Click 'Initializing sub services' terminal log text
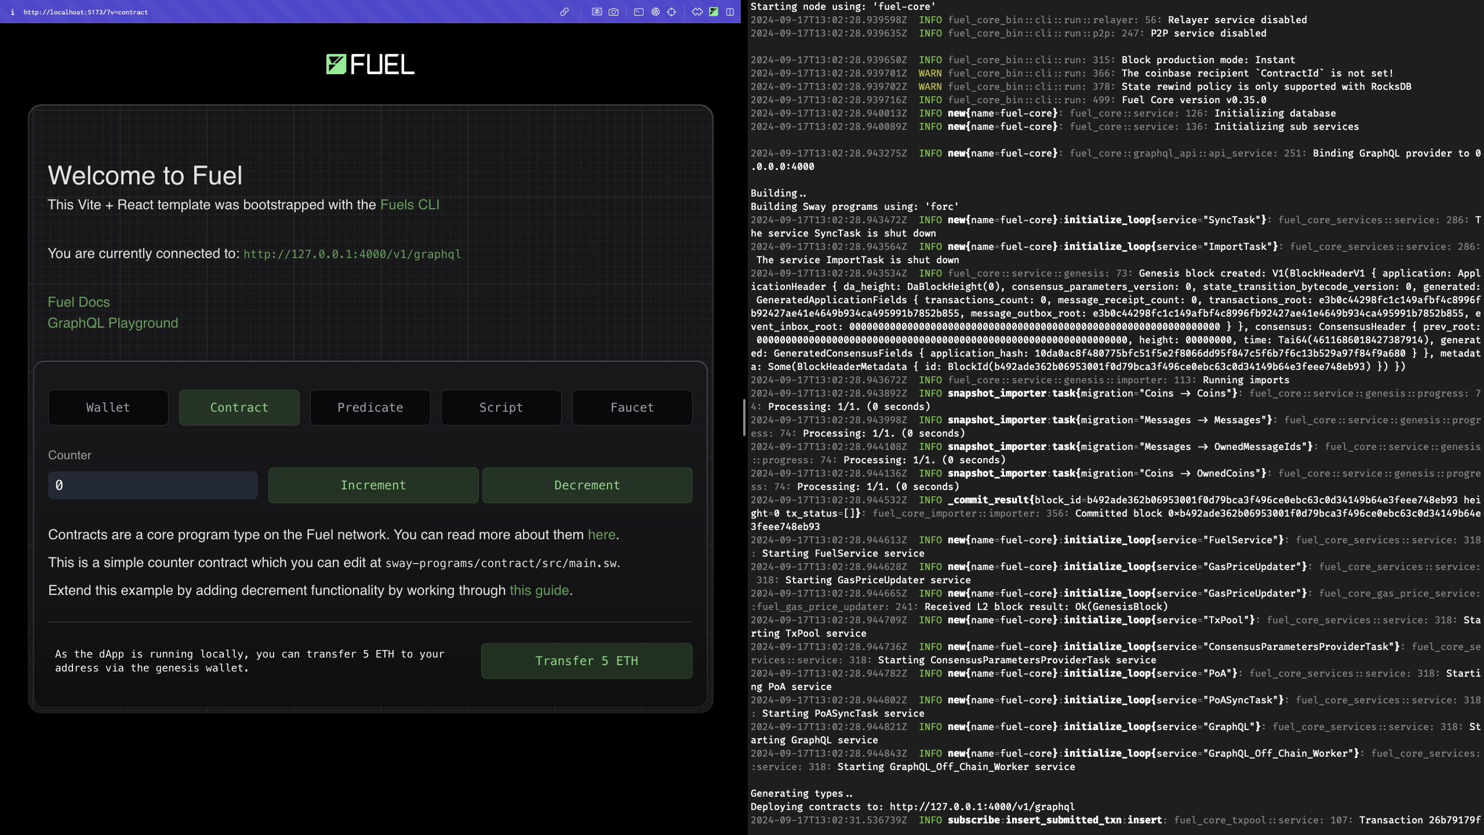This screenshot has height=835, width=1484. [x=1287, y=126]
